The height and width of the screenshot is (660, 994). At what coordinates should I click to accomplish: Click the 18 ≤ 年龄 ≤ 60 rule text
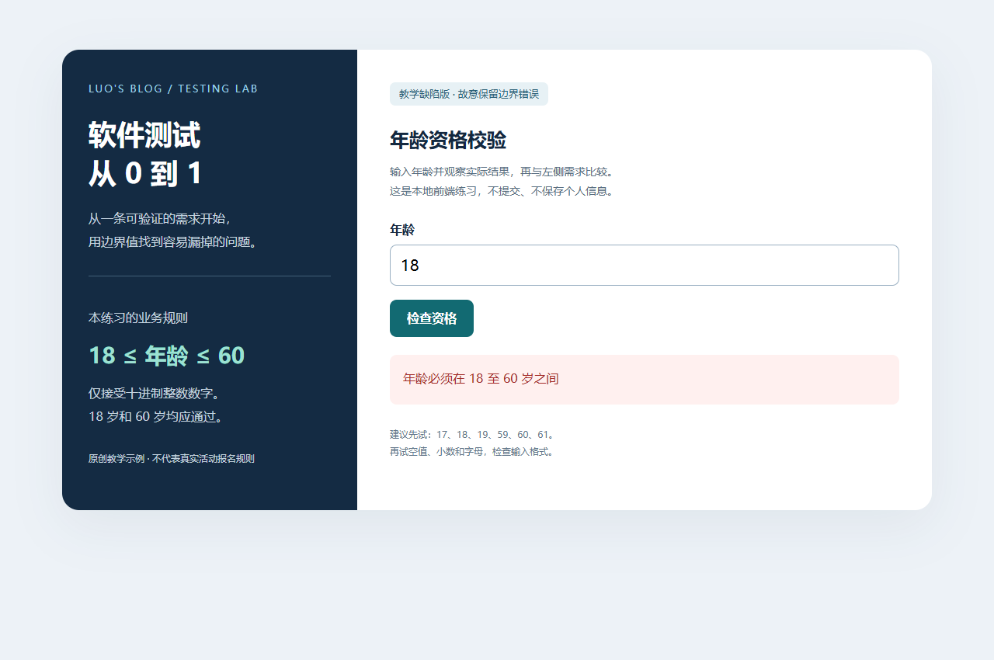click(167, 356)
